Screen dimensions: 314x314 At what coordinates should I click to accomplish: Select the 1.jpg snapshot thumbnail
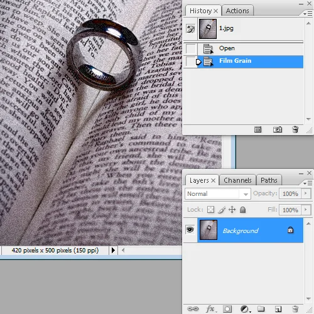pyautogui.click(x=208, y=29)
